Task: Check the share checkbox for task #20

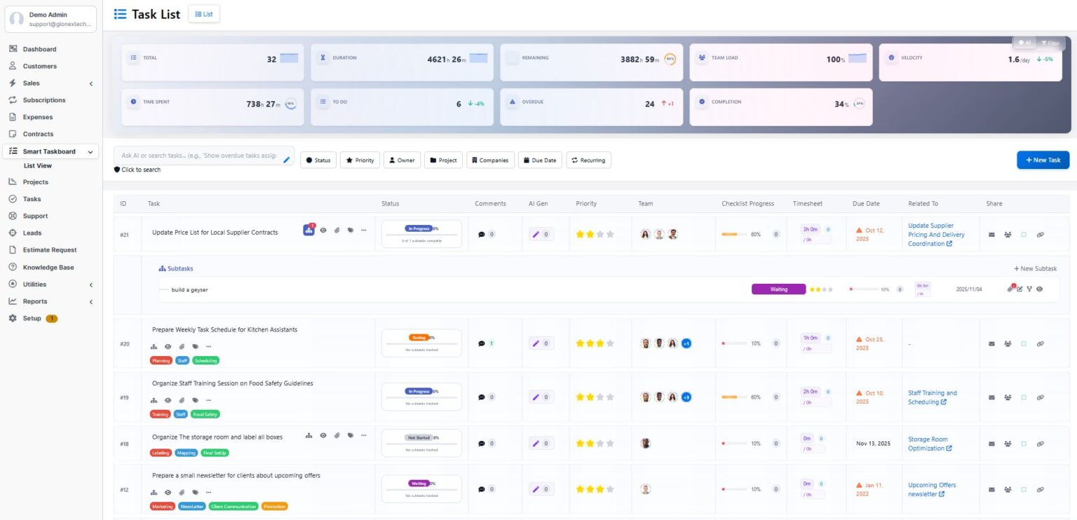Action: pos(1024,343)
